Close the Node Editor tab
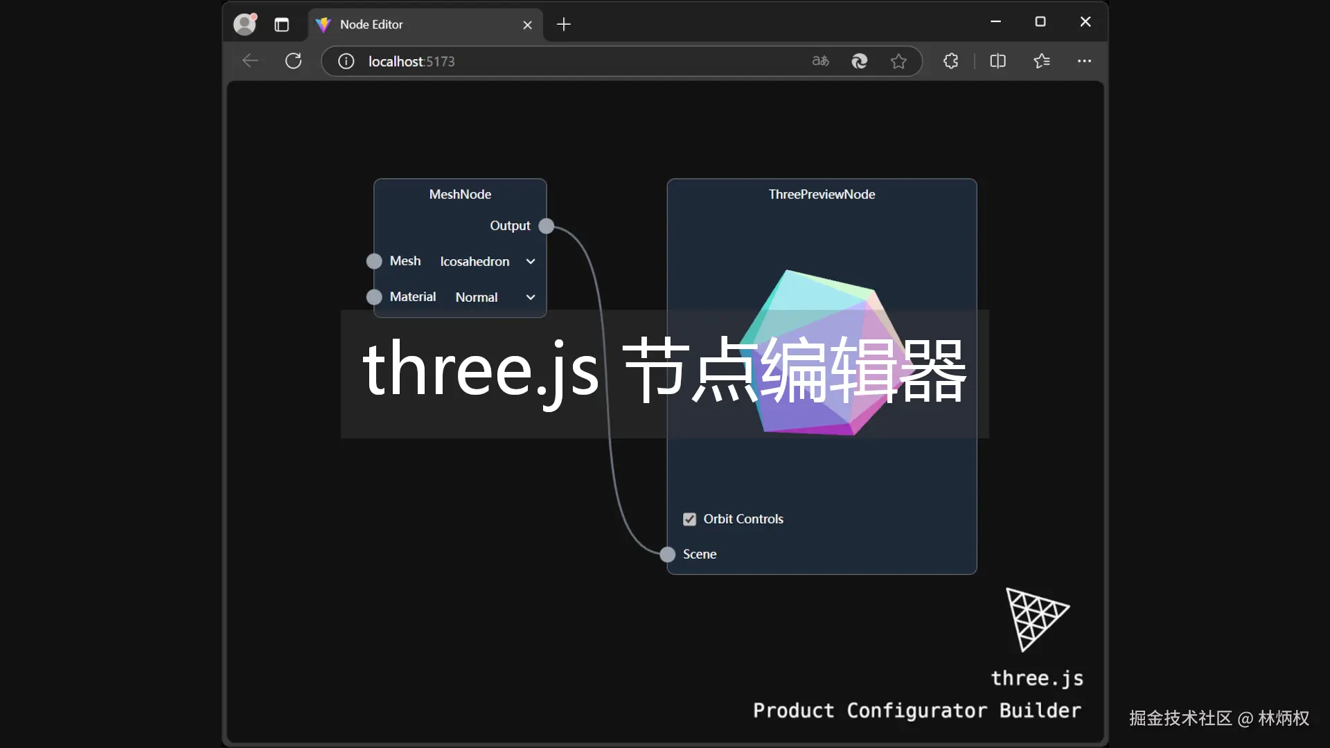Image resolution: width=1330 pixels, height=748 pixels. point(527,25)
